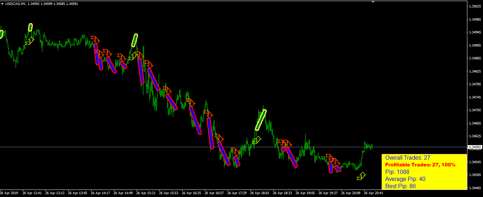The width and height of the screenshot is (483, 197).
Task: Click the 26 Apr 18:01 time label
Action: pos(260,193)
